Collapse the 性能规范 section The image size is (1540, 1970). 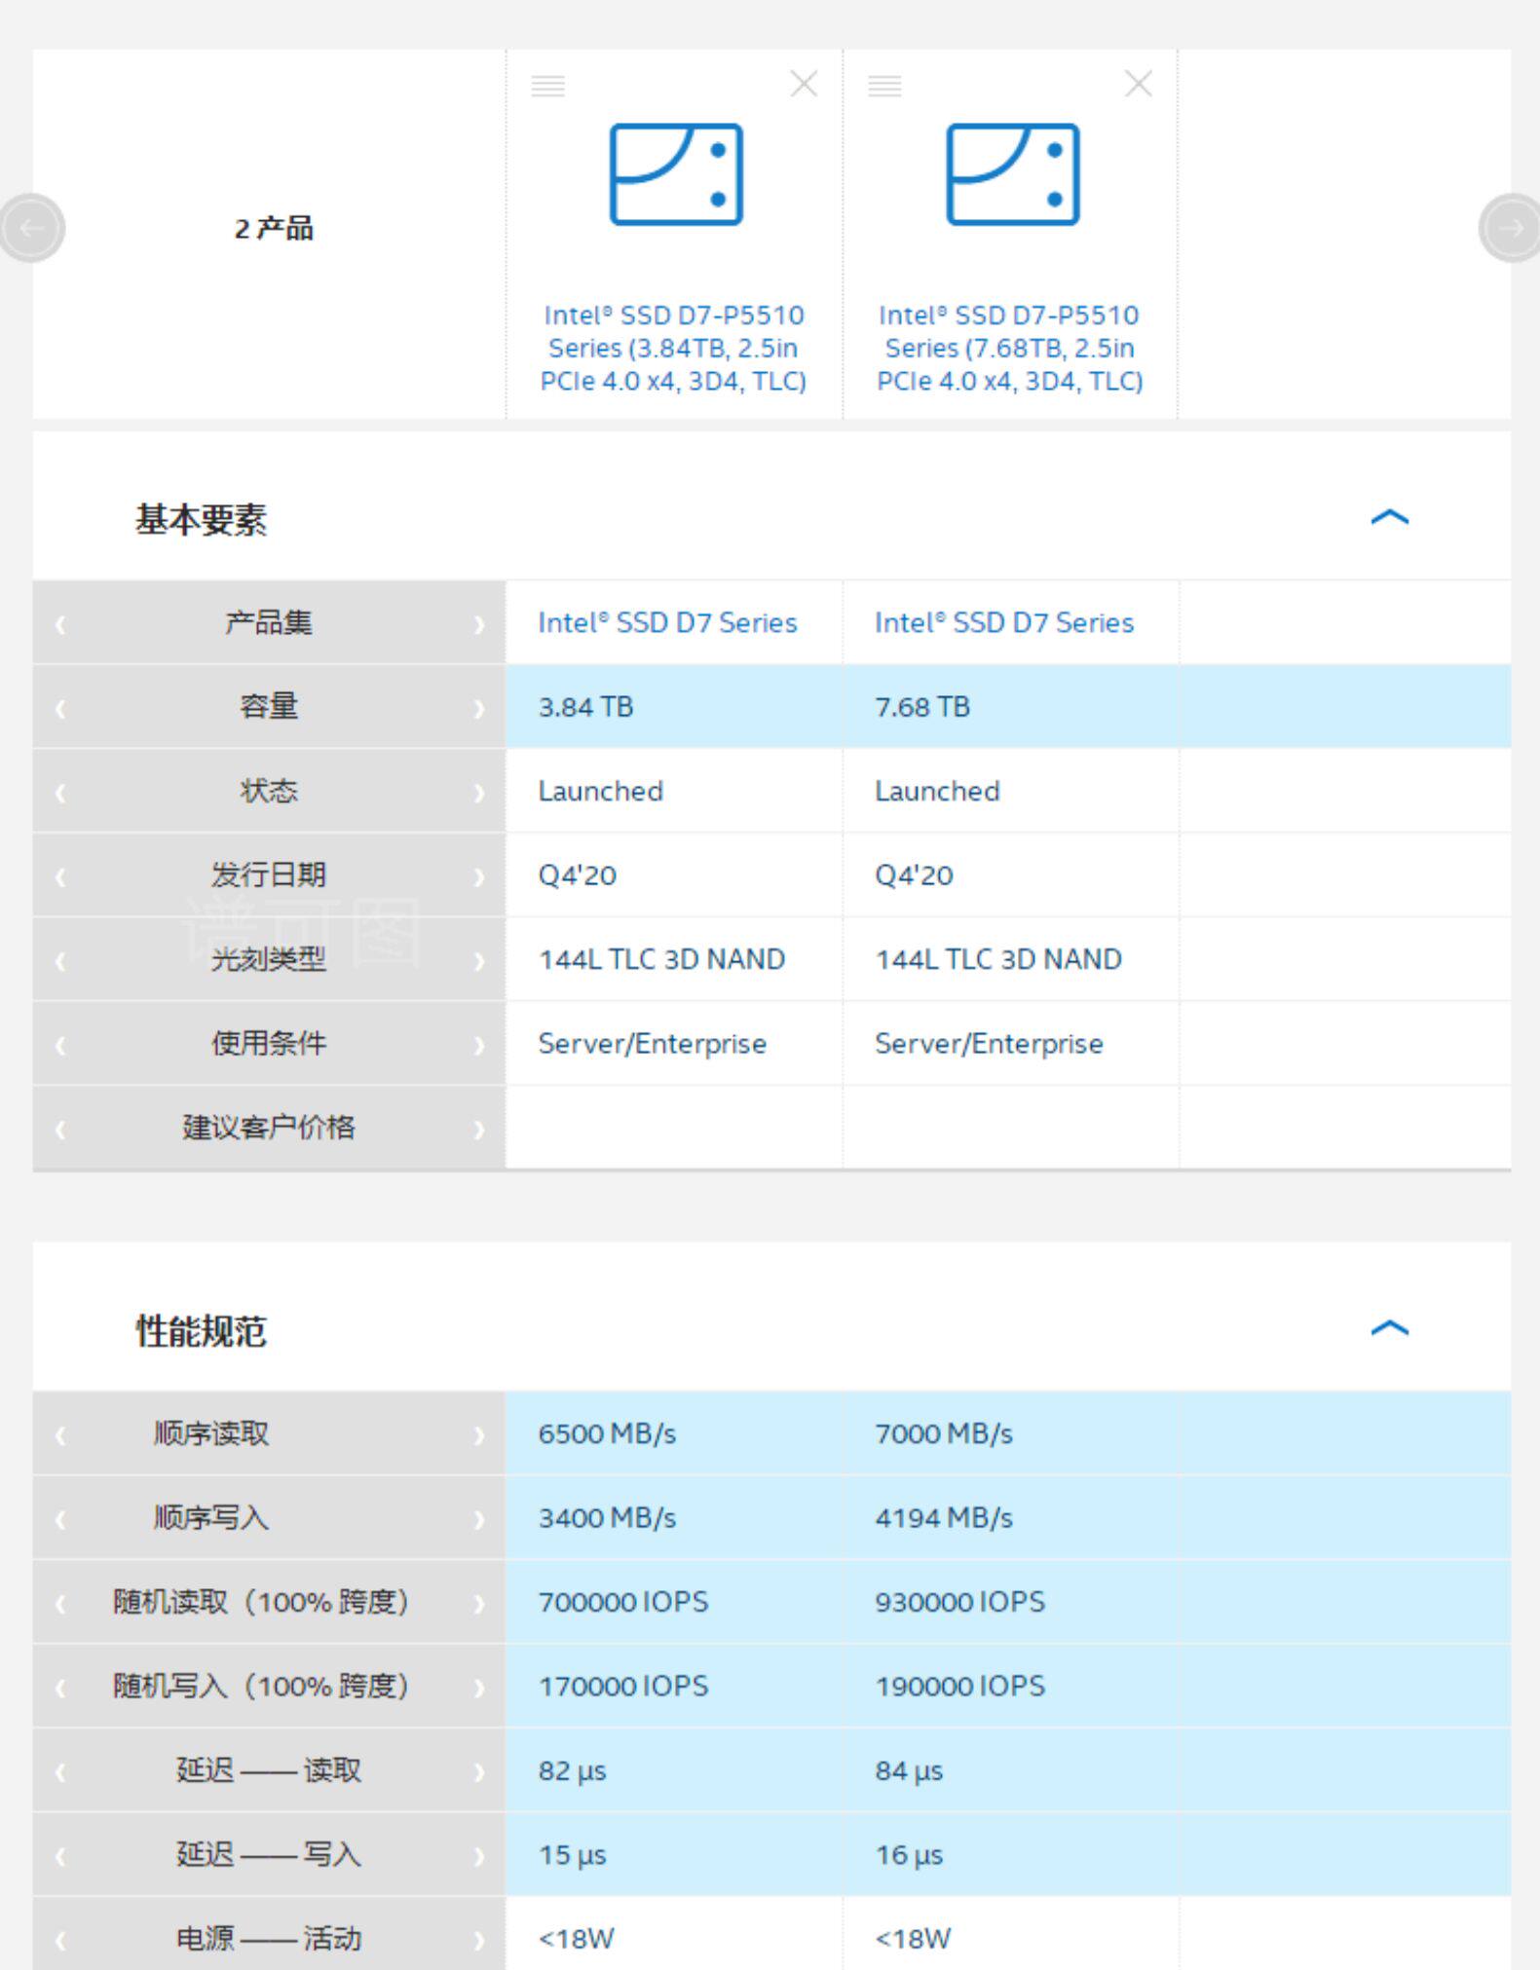pos(1390,1328)
